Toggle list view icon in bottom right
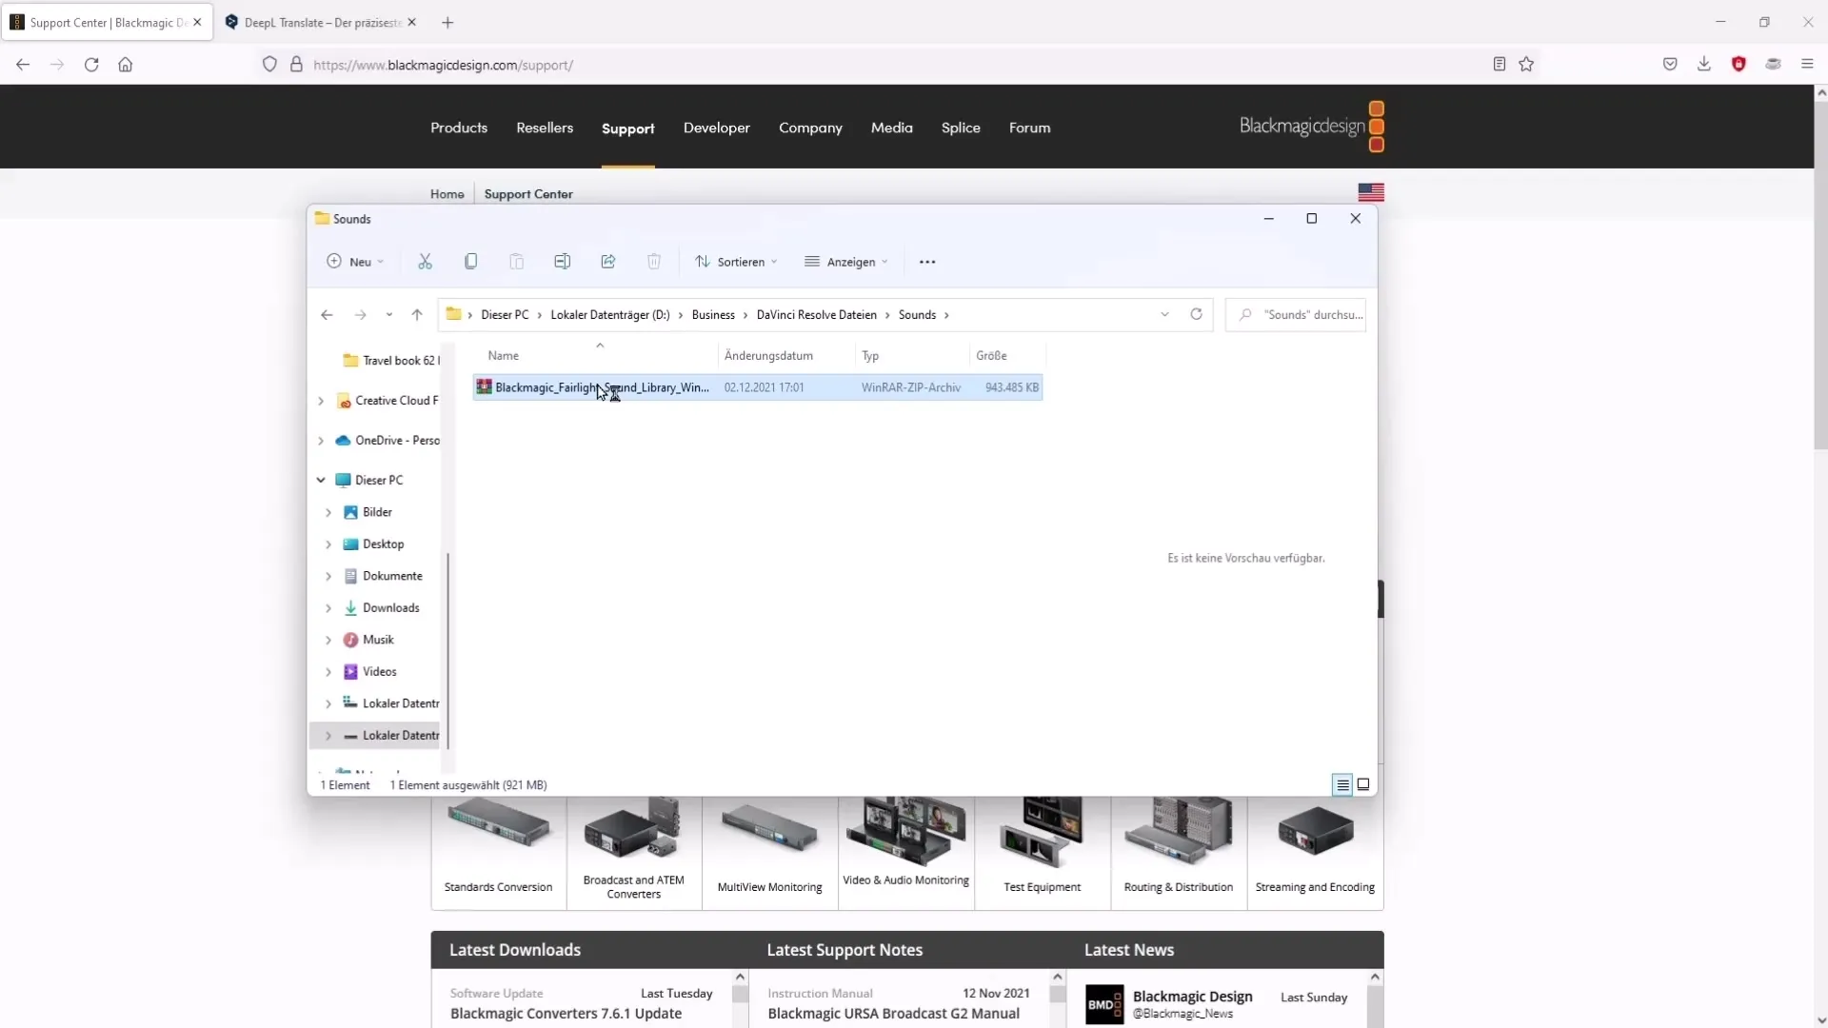 1342,784
